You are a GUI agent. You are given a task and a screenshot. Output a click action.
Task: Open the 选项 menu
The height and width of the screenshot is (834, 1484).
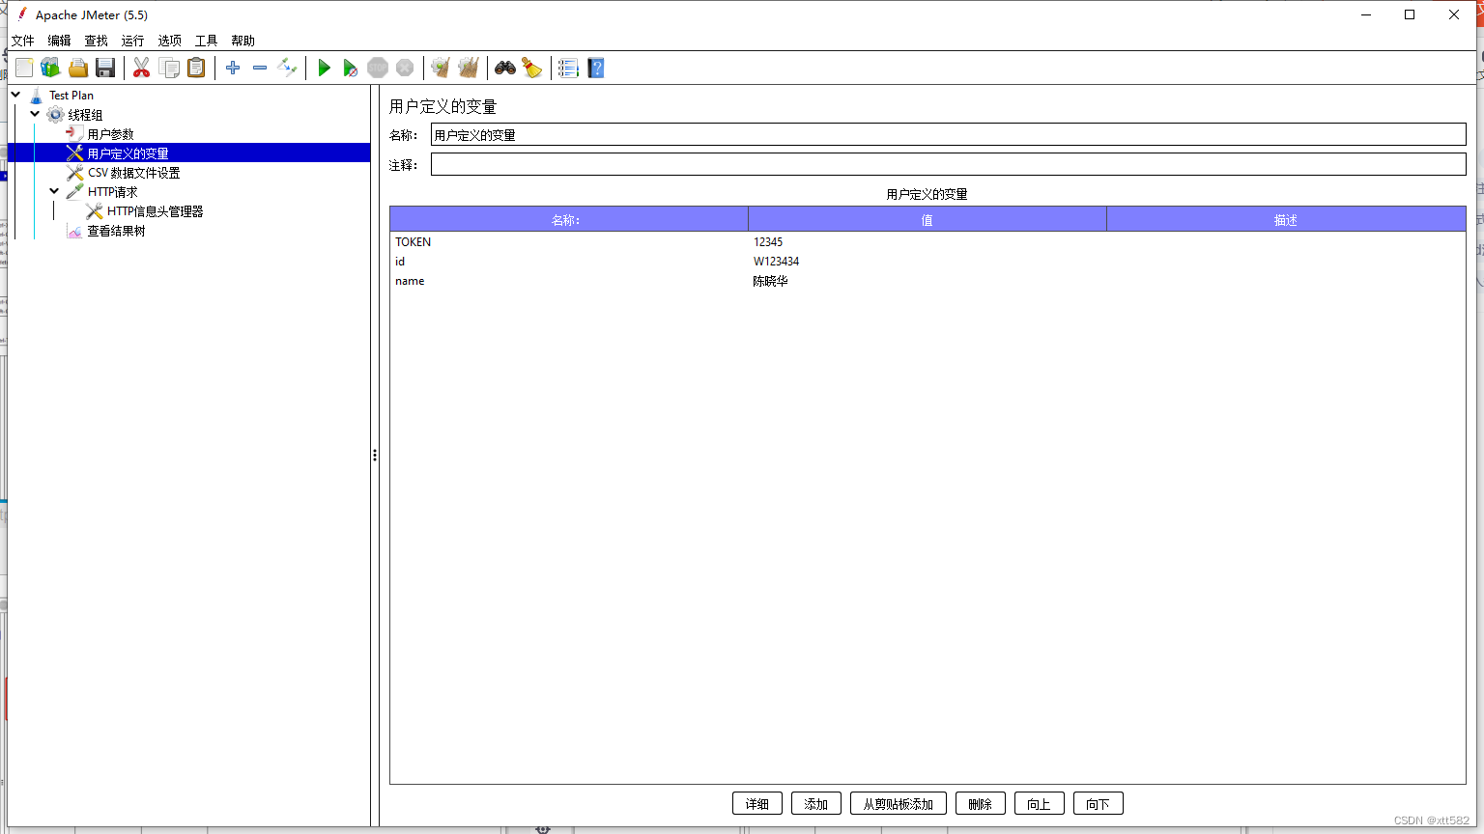point(170,41)
